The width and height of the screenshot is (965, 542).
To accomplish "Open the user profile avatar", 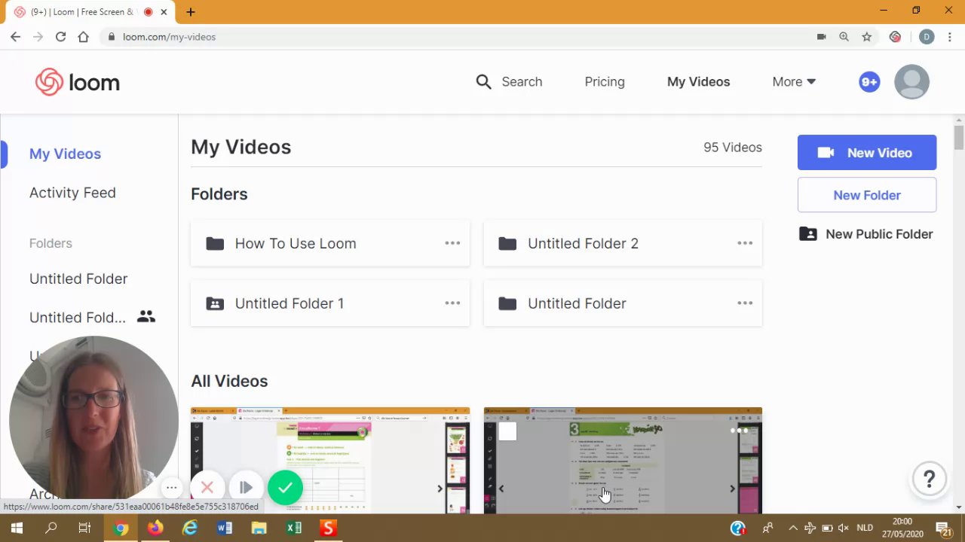I will pyautogui.click(x=911, y=82).
